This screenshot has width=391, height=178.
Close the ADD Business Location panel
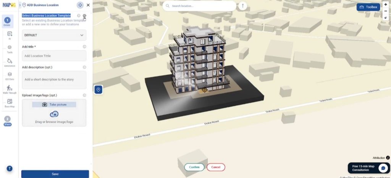click(x=88, y=5)
